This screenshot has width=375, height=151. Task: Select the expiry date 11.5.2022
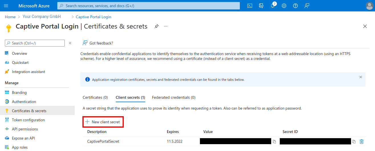click(x=175, y=141)
